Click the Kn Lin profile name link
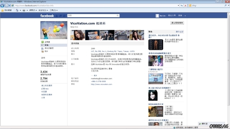 162,16
